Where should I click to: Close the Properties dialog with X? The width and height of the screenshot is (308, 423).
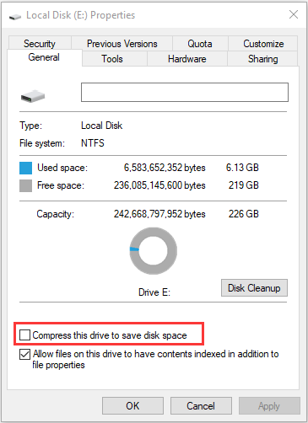coord(294,14)
